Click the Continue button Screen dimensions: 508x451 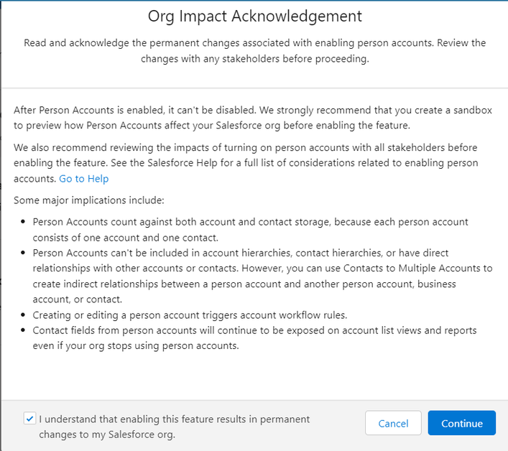point(461,423)
